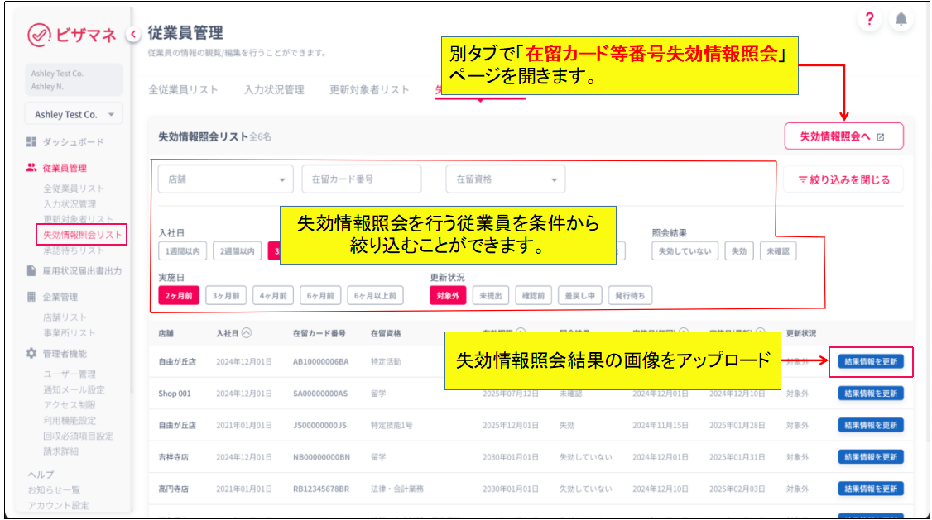Click the ビザマネ logo icon

[39, 34]
